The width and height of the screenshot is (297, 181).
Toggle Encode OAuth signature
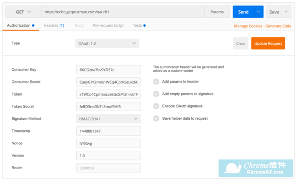(156, 106)
